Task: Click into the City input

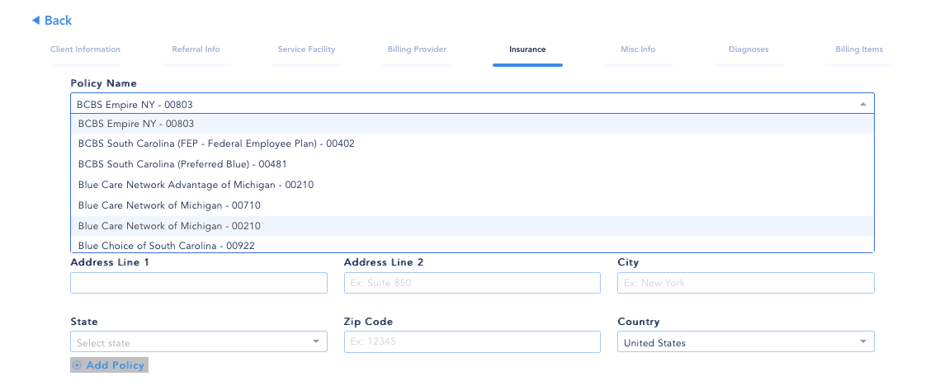Action: 746,283
